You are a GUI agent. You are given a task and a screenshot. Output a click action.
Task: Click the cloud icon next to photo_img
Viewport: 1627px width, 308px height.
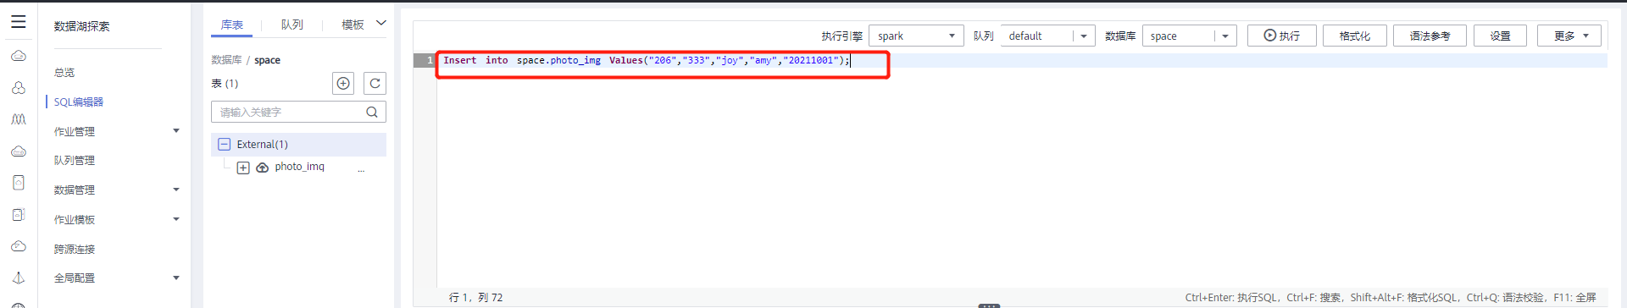coord(263,168)
